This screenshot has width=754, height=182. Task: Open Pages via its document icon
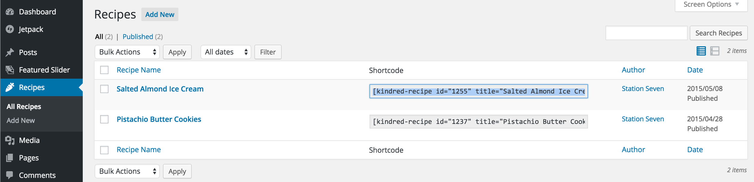coord(10,158)
